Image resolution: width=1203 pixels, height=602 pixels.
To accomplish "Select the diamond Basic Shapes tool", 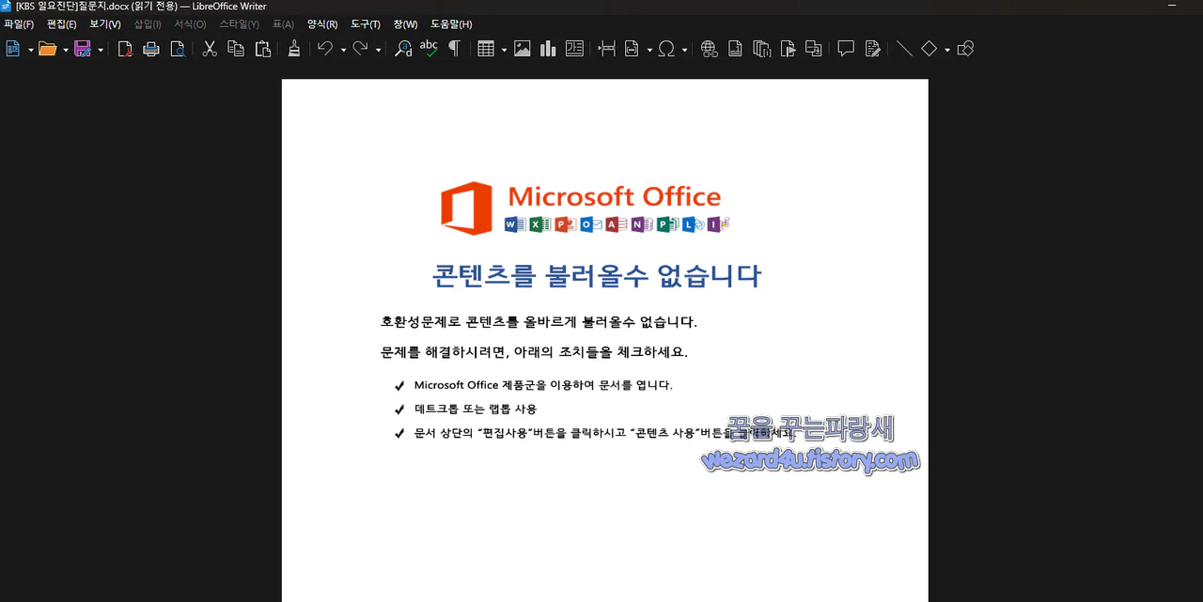I will point(930,49).
